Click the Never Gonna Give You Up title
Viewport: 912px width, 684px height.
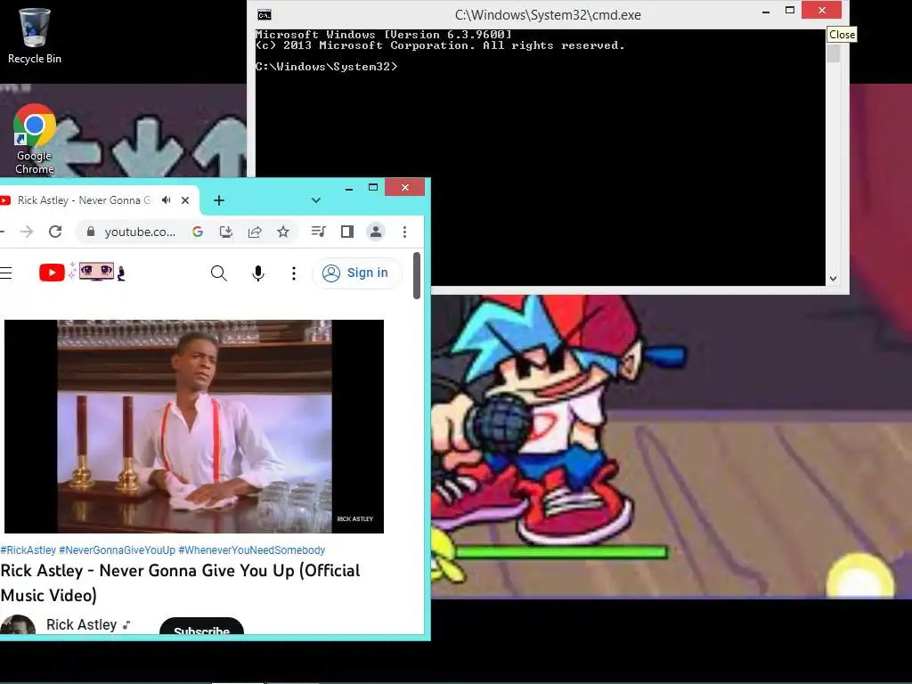(180, 582)
